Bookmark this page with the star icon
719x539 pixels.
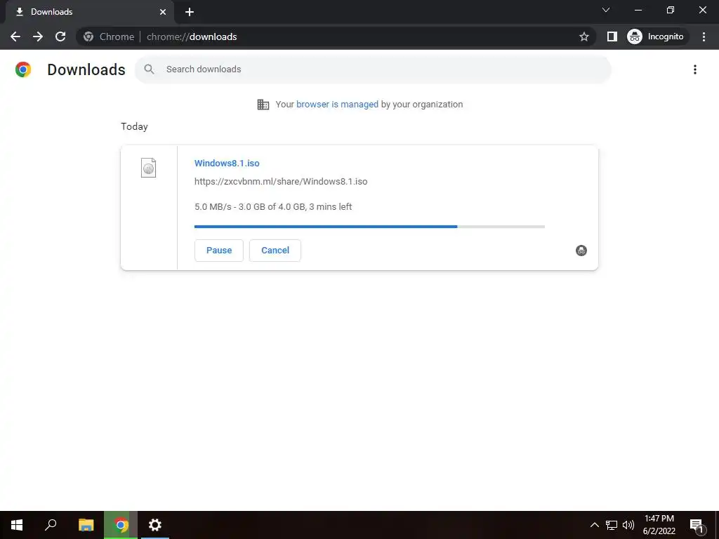pyautogui.click(x=583, y=36)
